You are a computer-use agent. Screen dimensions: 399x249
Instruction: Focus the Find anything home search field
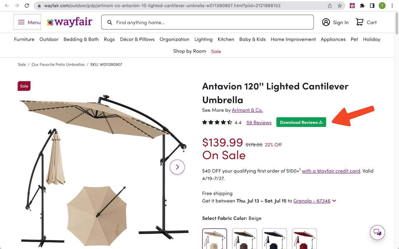(x=207, y=22)
